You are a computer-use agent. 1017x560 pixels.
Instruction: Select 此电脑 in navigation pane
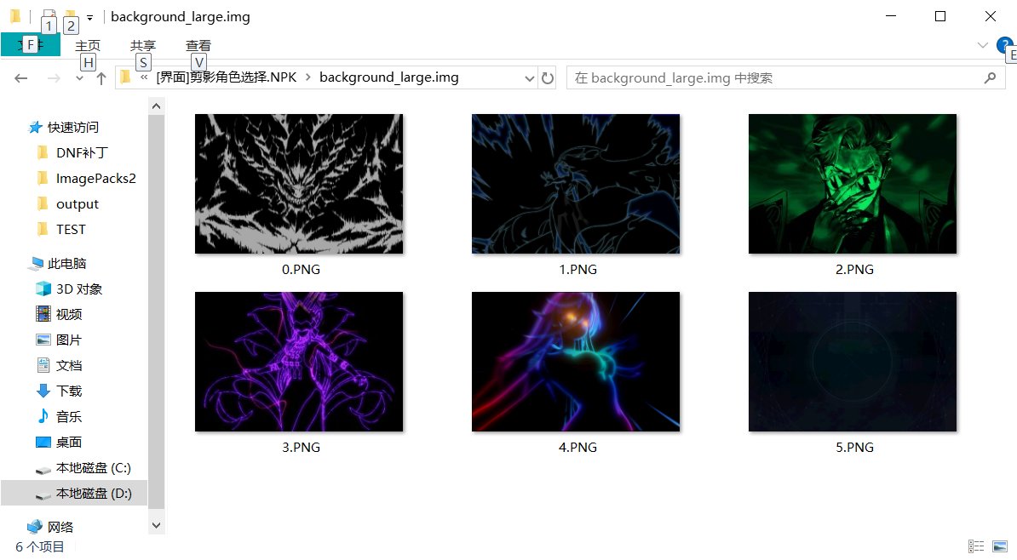(66, 263)
